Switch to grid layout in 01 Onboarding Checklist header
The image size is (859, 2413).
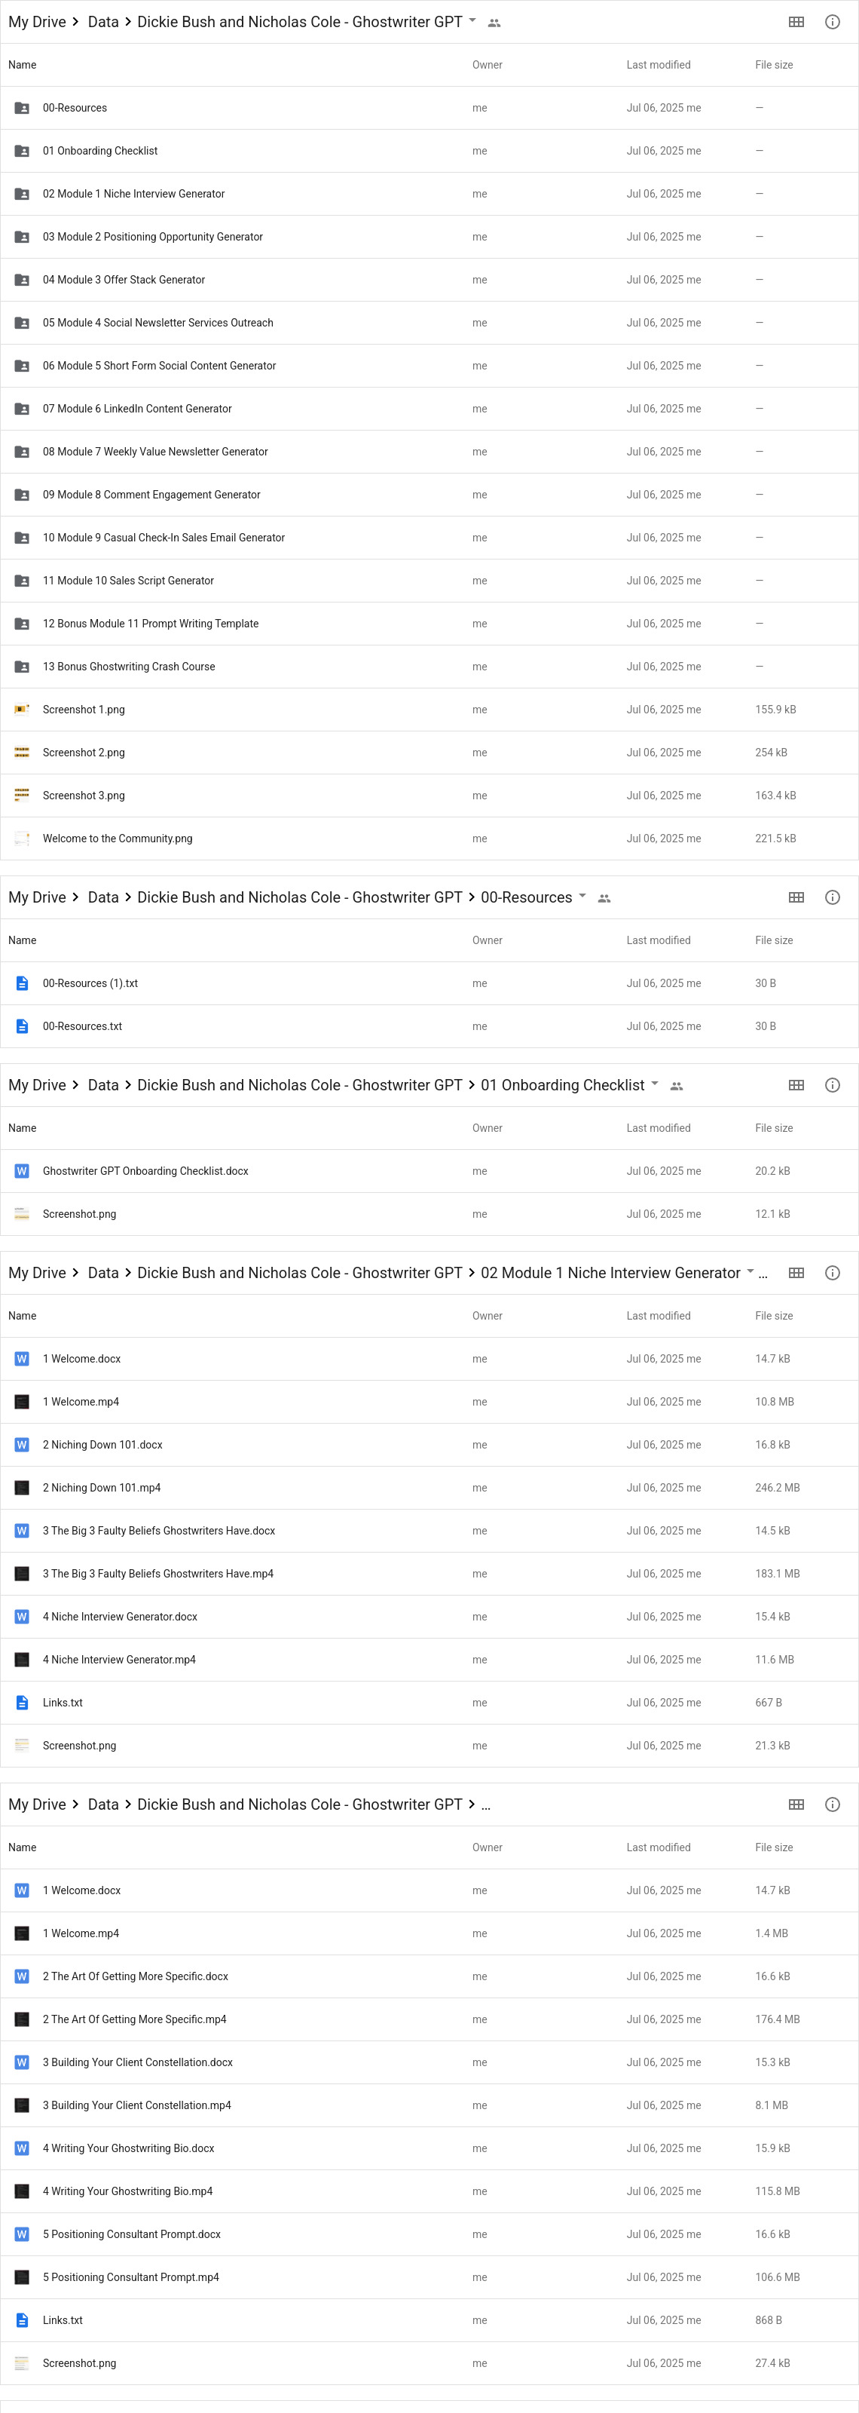click(x=796, y=1085)
